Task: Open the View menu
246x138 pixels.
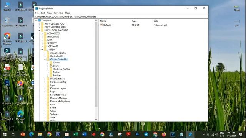Action: pyautogui.click(x=49, y=13)
